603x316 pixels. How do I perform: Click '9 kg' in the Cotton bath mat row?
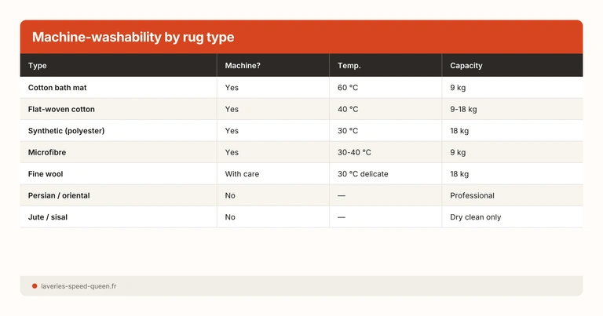tap(458, 88)
